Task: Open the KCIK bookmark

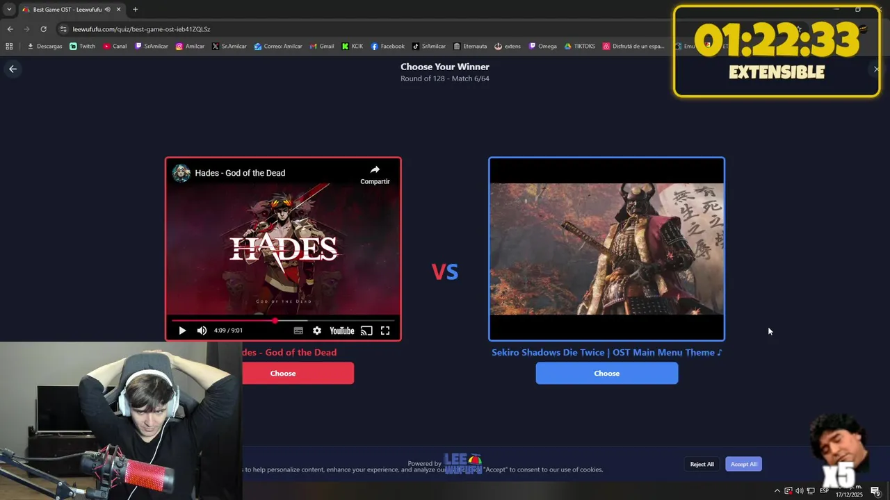Action: [352, 47]
